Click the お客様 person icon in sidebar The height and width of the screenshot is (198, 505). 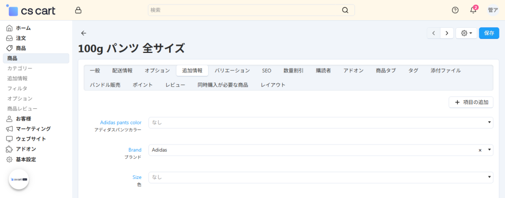click(x=10, y=119)
